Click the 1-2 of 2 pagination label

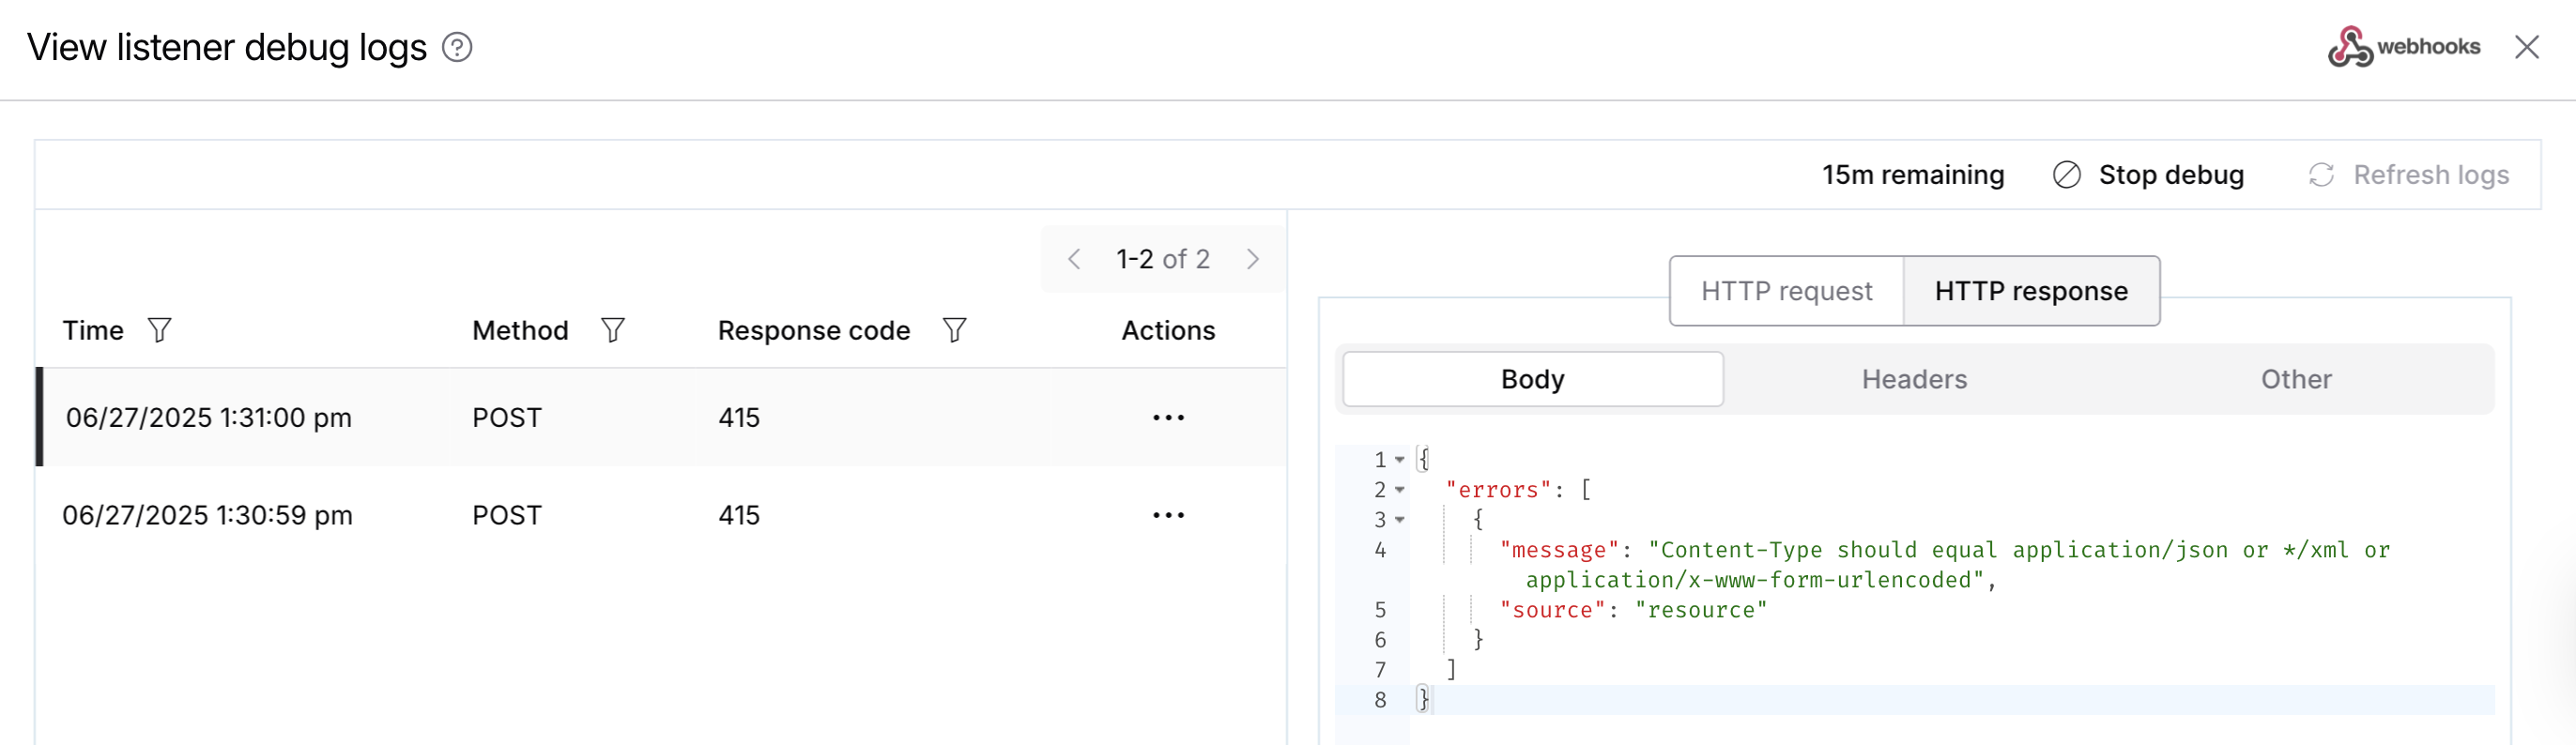pyautogui.click(x=1162, y=260)
